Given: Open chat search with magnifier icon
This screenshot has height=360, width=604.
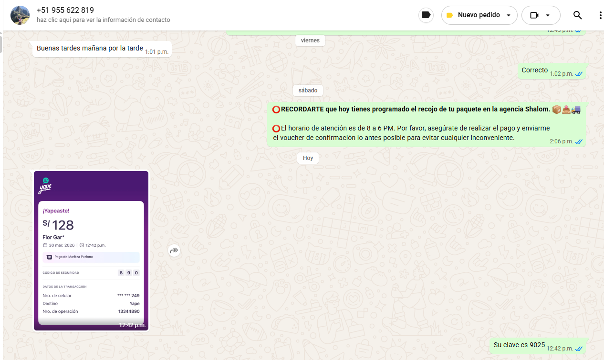Looking at the screenshot, I should click(577, 15).
